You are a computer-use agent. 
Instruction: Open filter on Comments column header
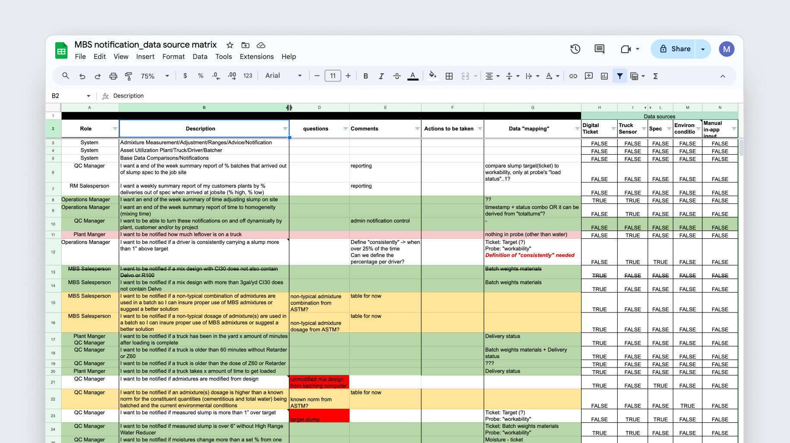point(417,129)
